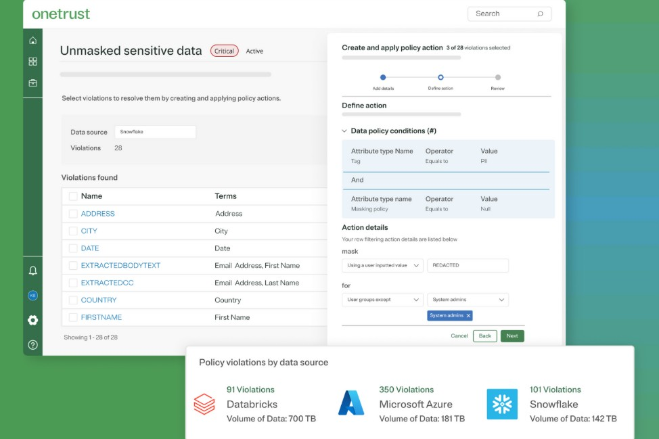Check the ADDRESS violation checkbox
The width and height of the screenshot is (659, 439).
(72, 214)
